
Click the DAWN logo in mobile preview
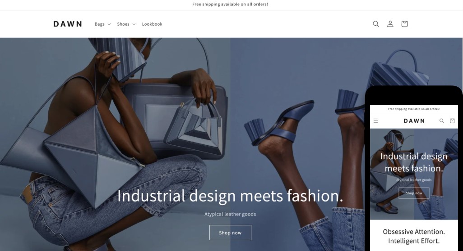[x=414, y=121]
